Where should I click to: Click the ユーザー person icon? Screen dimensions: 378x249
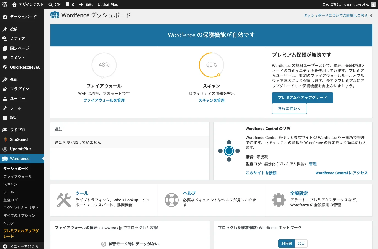5,98
